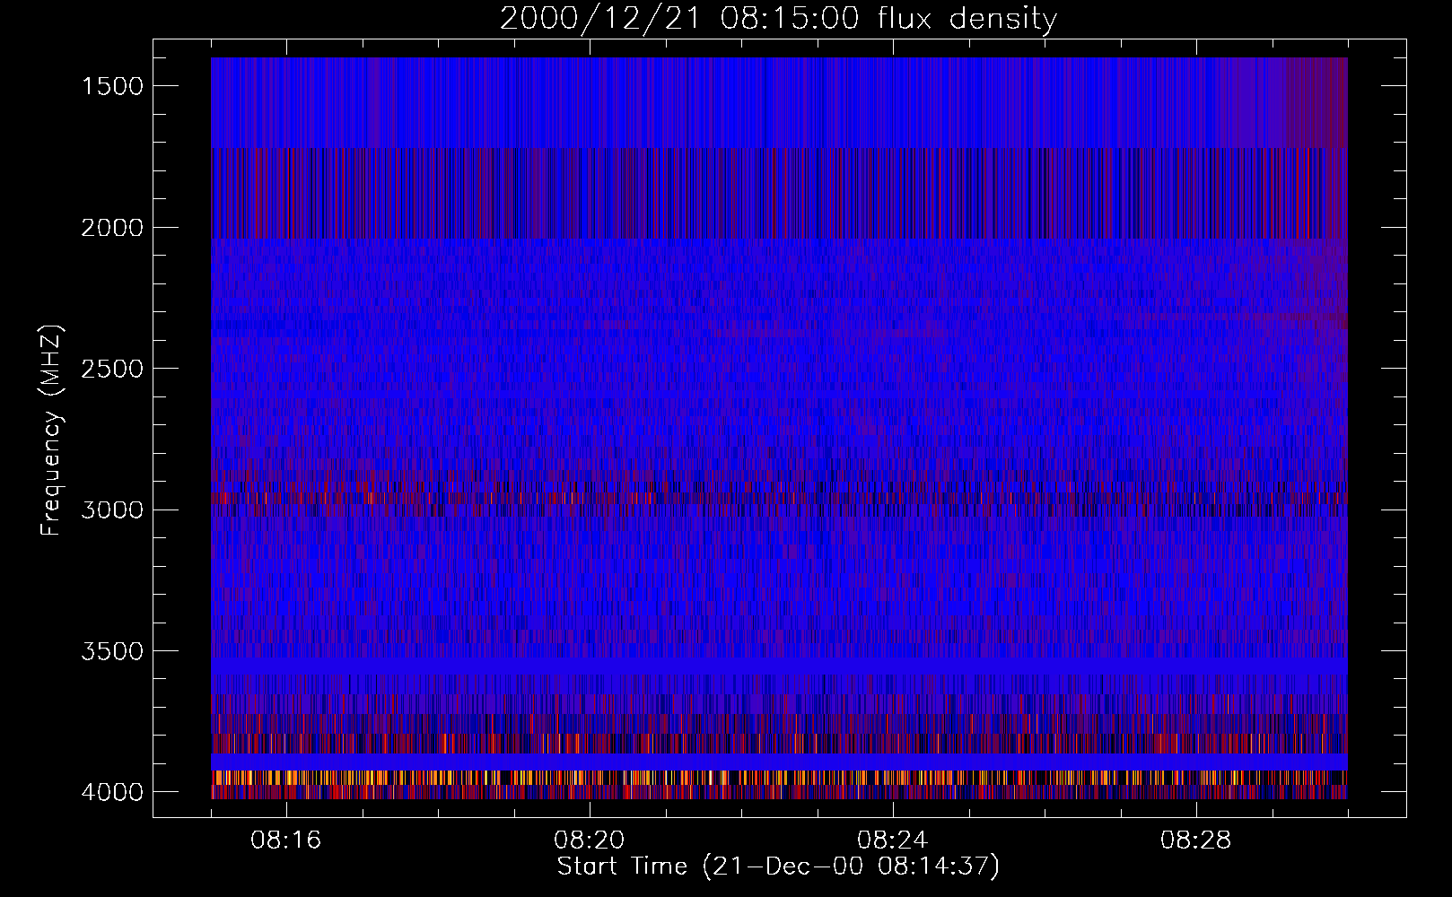Click the plot title "2000/12/21 08:15:00 flux density"
Image resolution: width=1452 pixels, height=897 pixels.
tap(778, 19)
